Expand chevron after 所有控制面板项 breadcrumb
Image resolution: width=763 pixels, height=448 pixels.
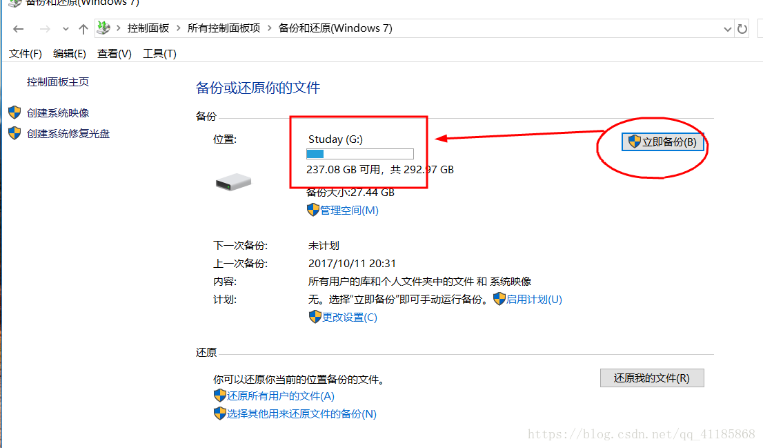coord(269,28)
